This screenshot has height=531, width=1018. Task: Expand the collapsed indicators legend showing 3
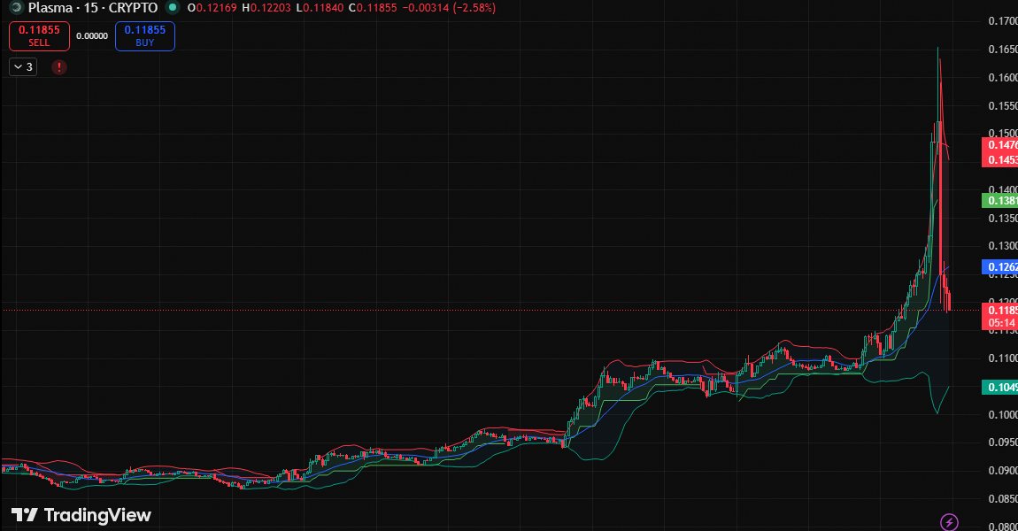point(23,67)
